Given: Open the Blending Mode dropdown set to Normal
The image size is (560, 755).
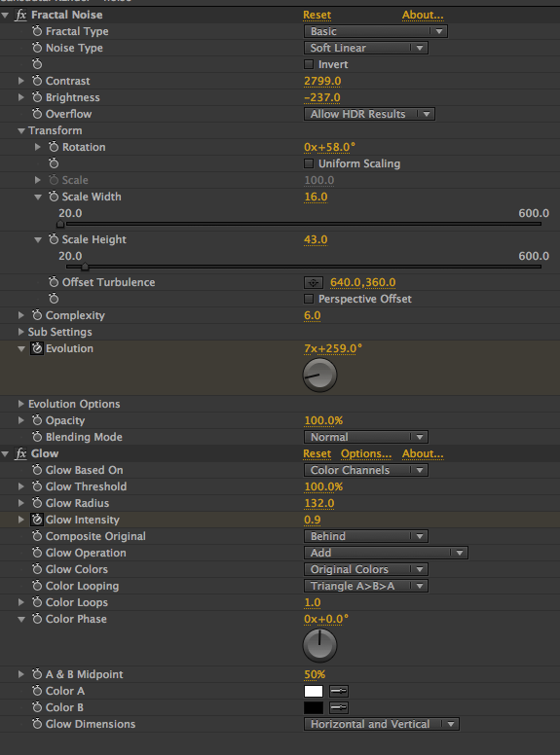Looking at the screenshot, I should click(x=366, y=437).
